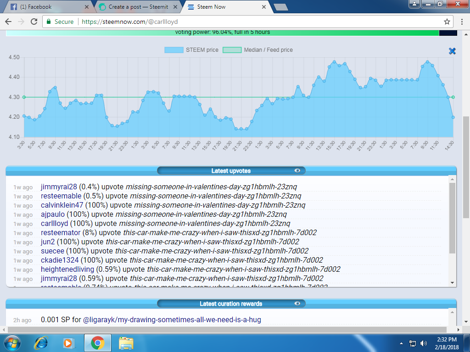Screen dimensions: 470x352
Task: Close the Steem Now tab
Action: tap(264, 7)
